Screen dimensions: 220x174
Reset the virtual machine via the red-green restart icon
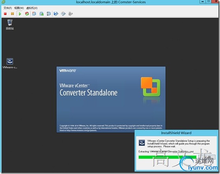tap(27, 14)
